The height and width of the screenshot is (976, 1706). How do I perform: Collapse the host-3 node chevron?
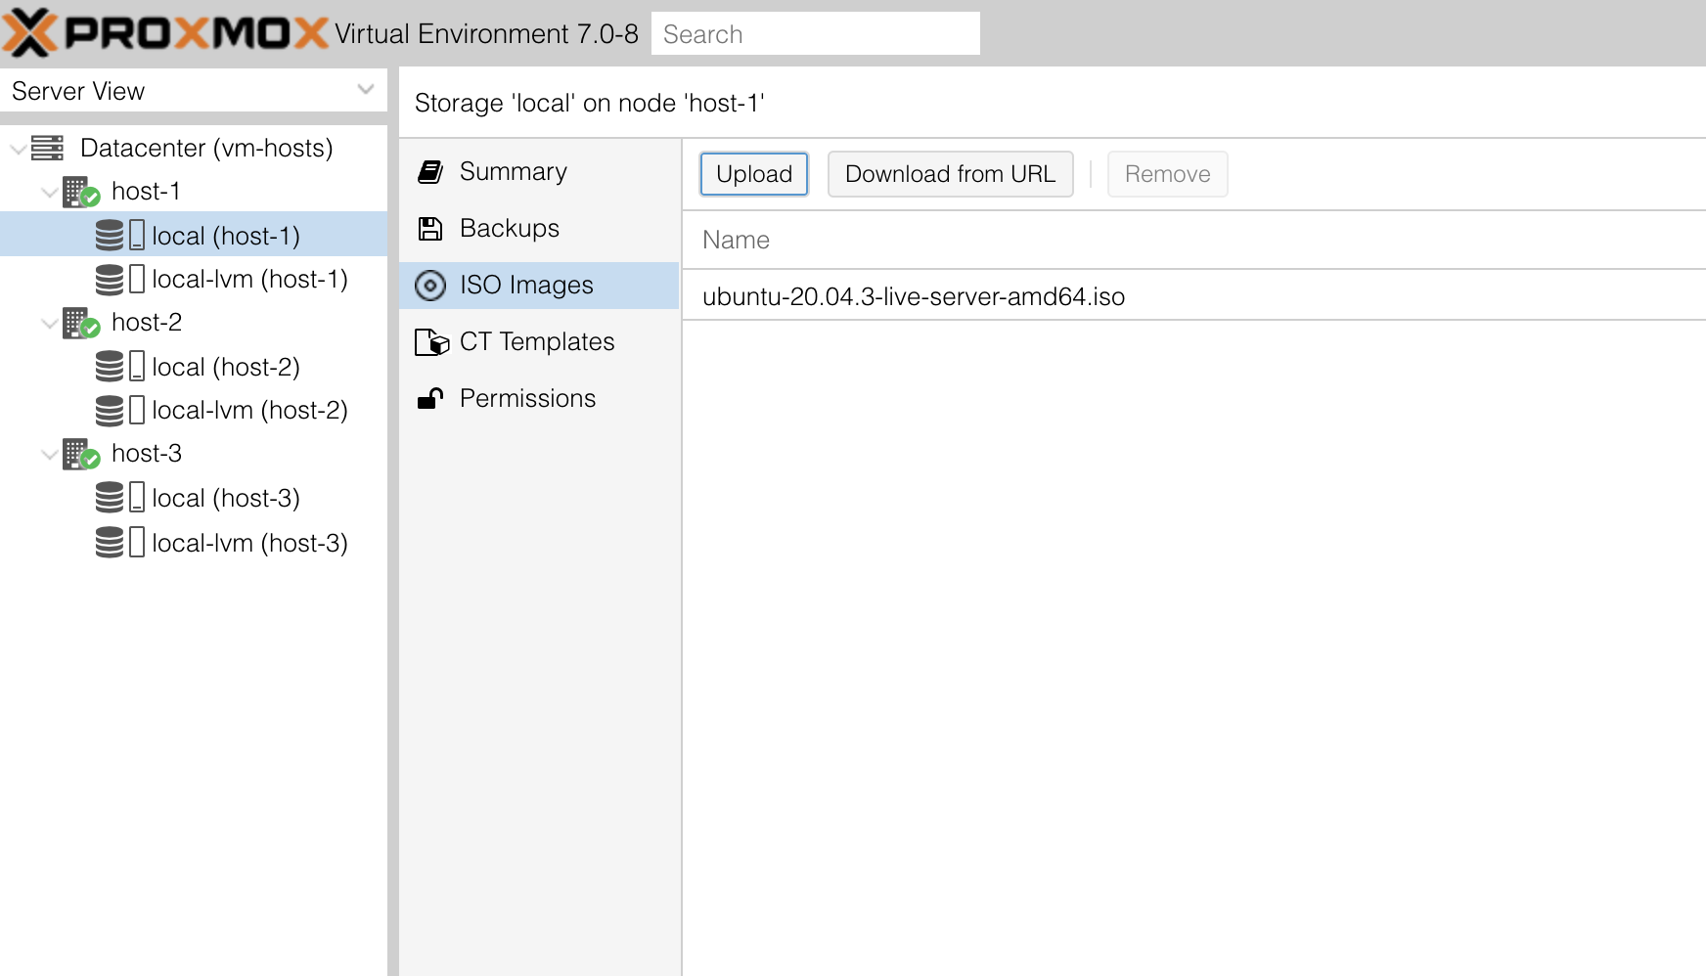coord(49,455)
